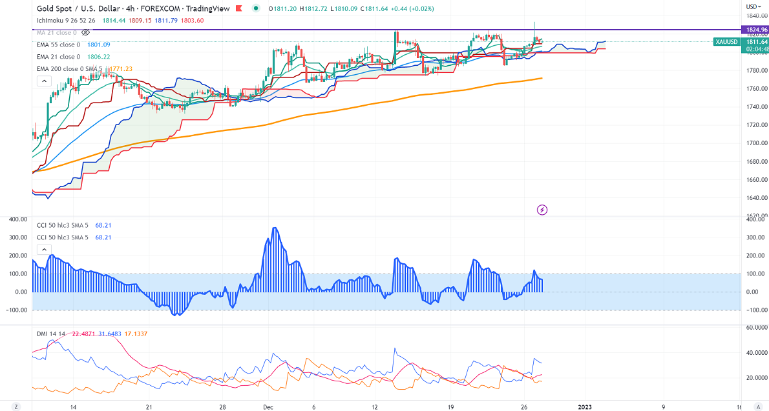Click the DMI 14 14 indicator label

50,332
